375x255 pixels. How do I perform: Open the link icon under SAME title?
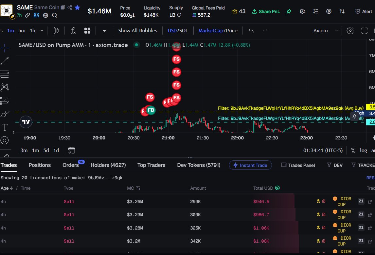click(28, 15)
